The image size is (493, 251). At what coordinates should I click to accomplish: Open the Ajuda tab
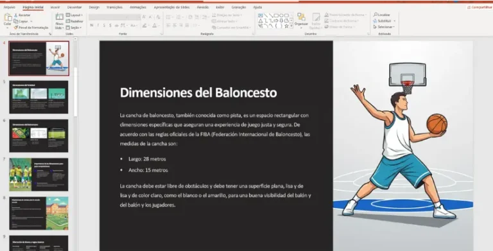257,7
